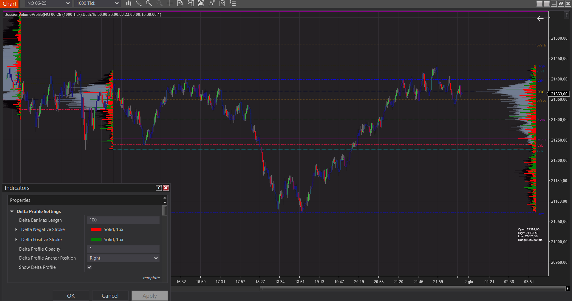Click the Indicators toolbar icon
This screenshot has width=572, height=301.
click(201, 4)
